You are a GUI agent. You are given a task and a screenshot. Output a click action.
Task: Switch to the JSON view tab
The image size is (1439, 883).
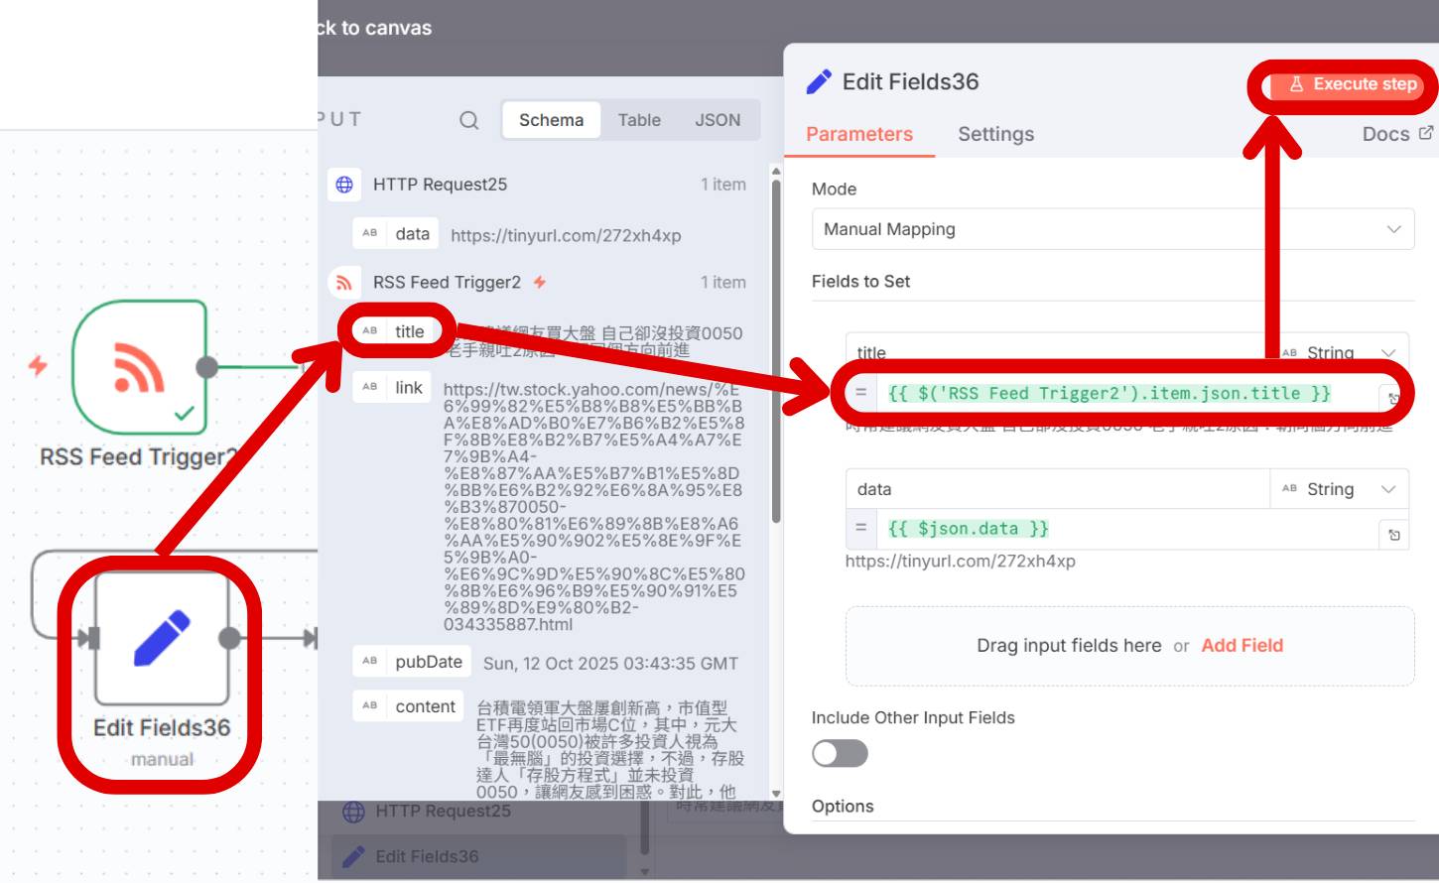717,120
